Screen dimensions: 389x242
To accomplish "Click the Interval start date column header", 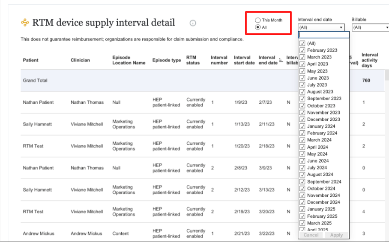I will (244, 60).
